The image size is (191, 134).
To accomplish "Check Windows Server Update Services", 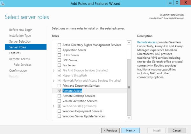I will coord(59,116).
